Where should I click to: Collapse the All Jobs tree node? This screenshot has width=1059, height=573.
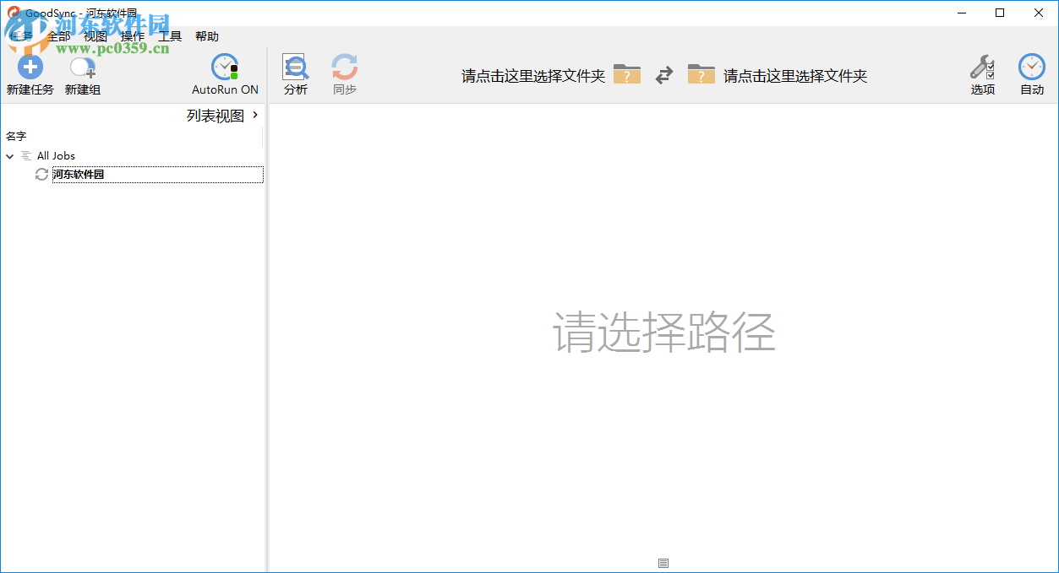tap(10, 156)
